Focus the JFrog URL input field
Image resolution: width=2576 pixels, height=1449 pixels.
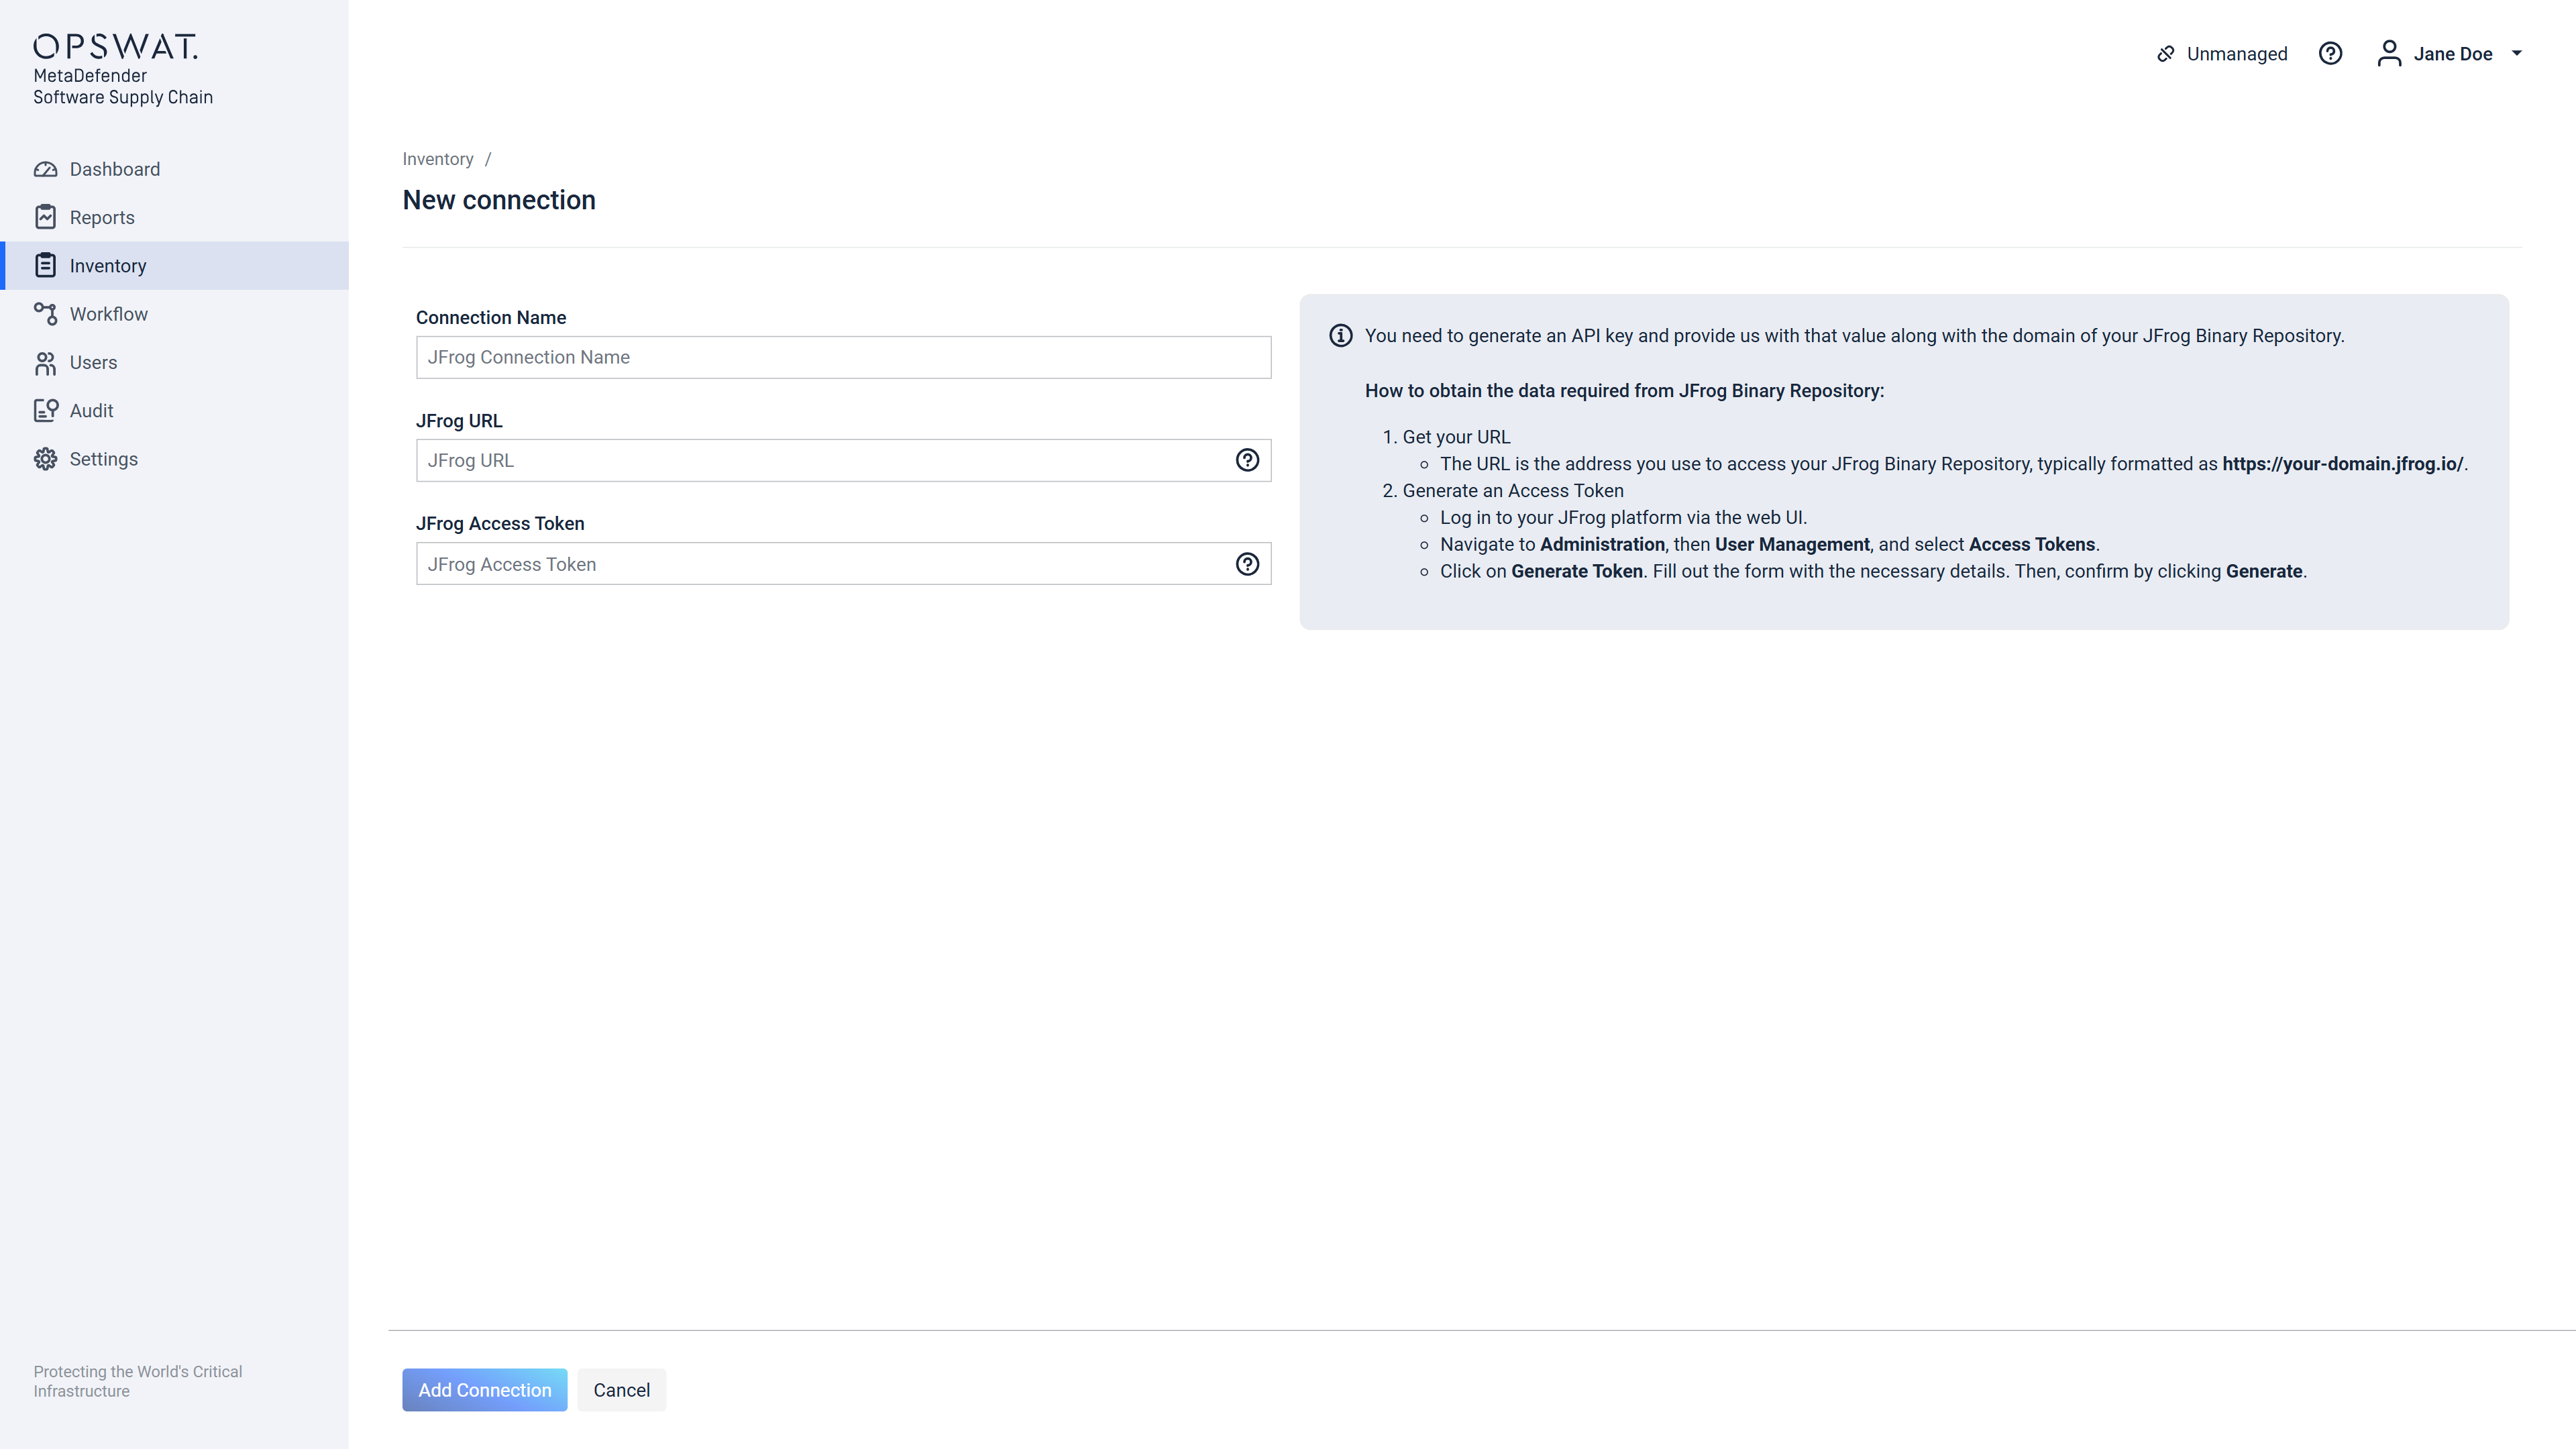[843, 460]
